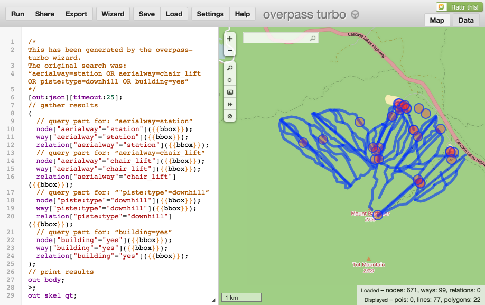
Task: Save the current query
Action: click(146, 14)
